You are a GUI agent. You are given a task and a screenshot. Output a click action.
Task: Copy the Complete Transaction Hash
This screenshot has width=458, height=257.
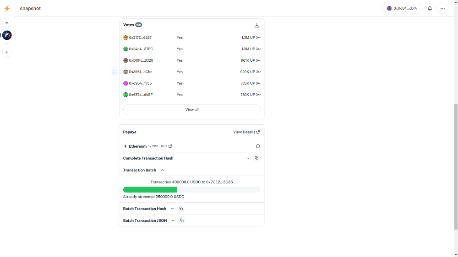click(x=256, y=158)
